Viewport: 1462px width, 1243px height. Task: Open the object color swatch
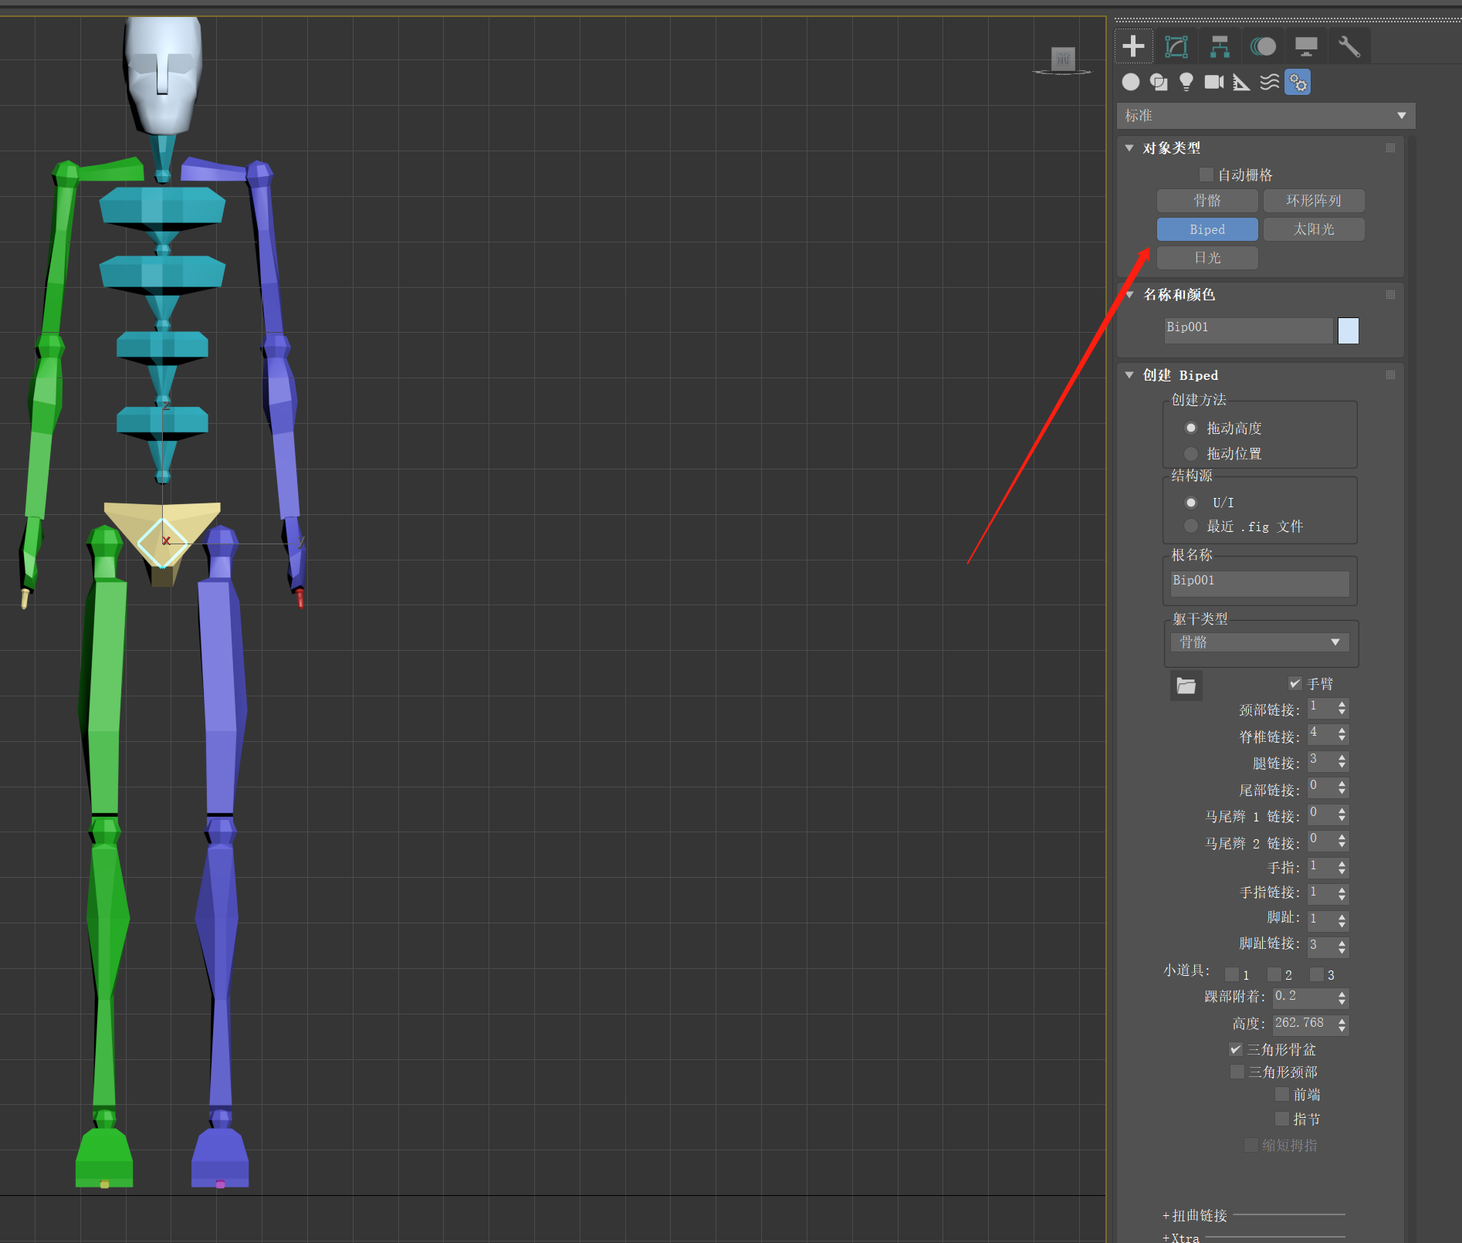click(x=1348, y=330)
